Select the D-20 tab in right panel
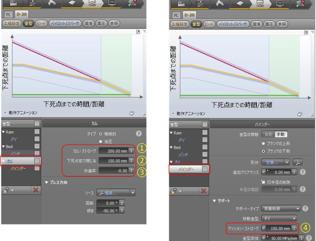The image size is (316, 241). 189,15
